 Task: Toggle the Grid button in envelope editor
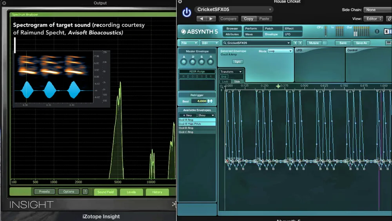tap(224, 77)
